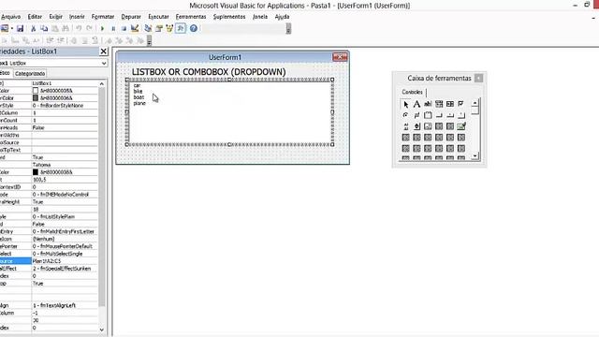Viewport: 599px width, 337px height.
Task: Pick the OptionButton control in toolbox
Action: [405, 115]
